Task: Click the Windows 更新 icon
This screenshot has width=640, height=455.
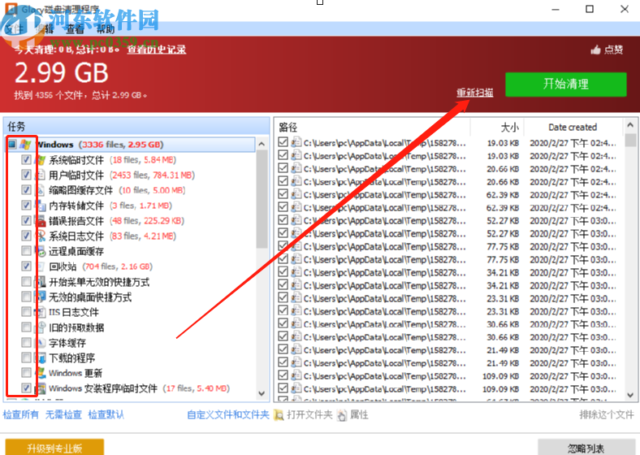Action: click(x=40, y=373)
